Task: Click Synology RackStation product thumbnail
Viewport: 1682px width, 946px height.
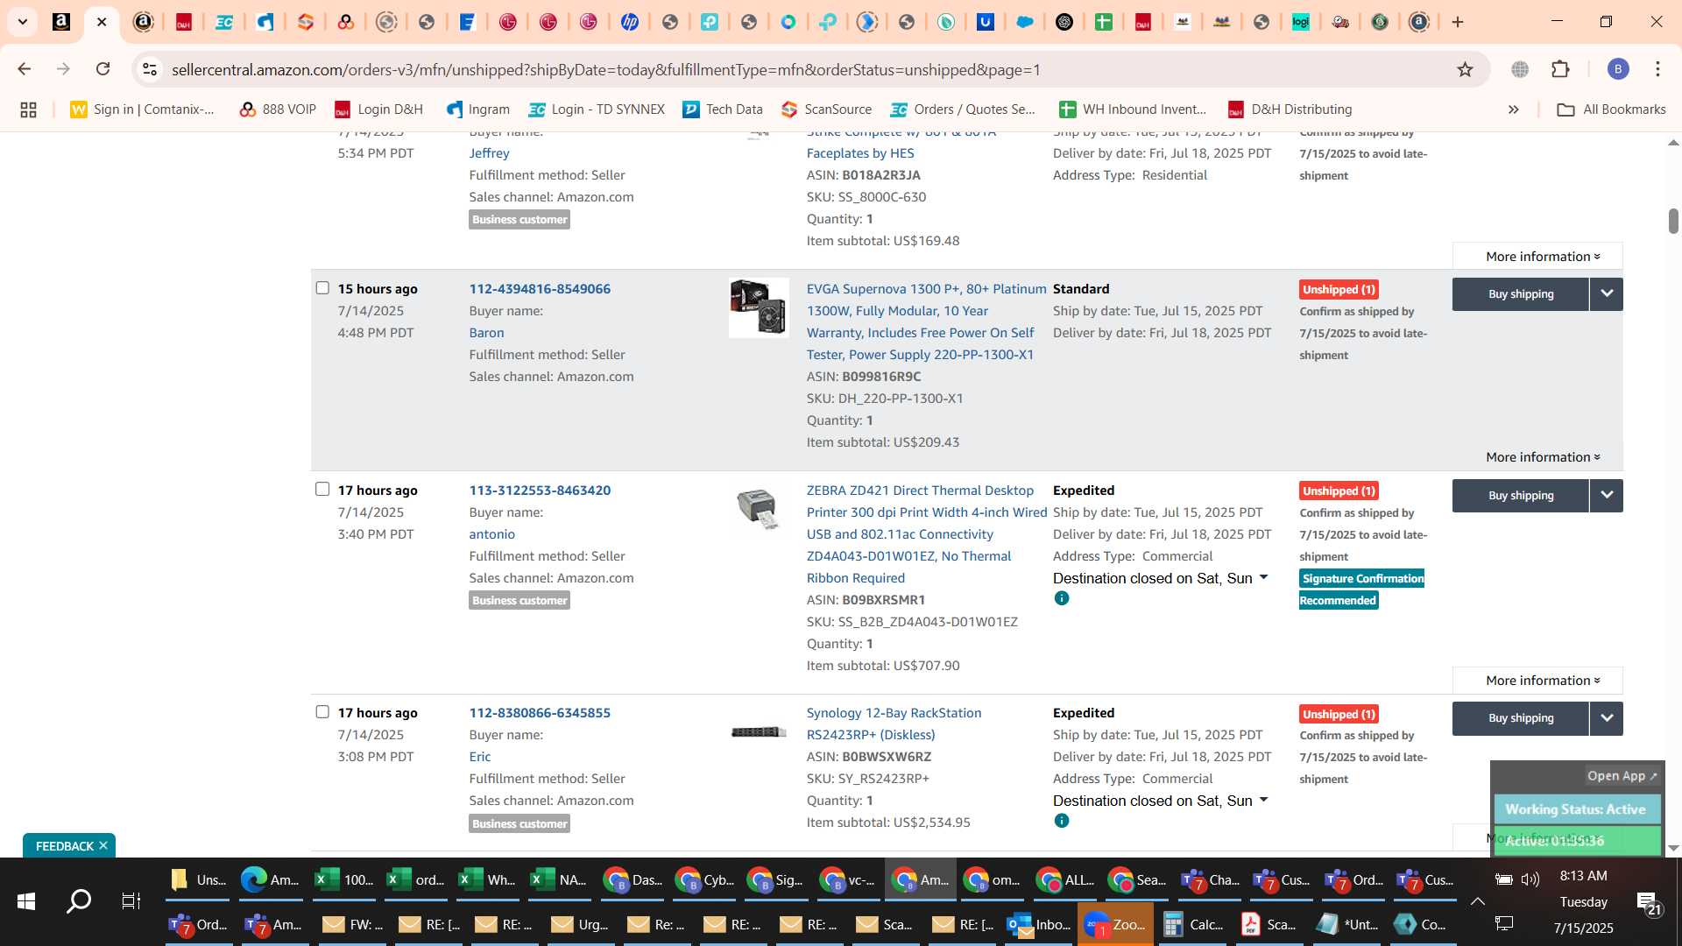Action: point(759,732)
